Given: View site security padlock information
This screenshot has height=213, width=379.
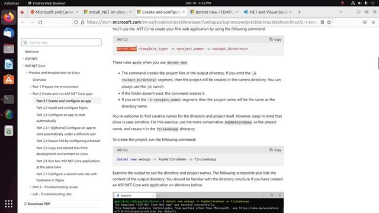Looking at the screenshot, I should click(x=82, y=22).
